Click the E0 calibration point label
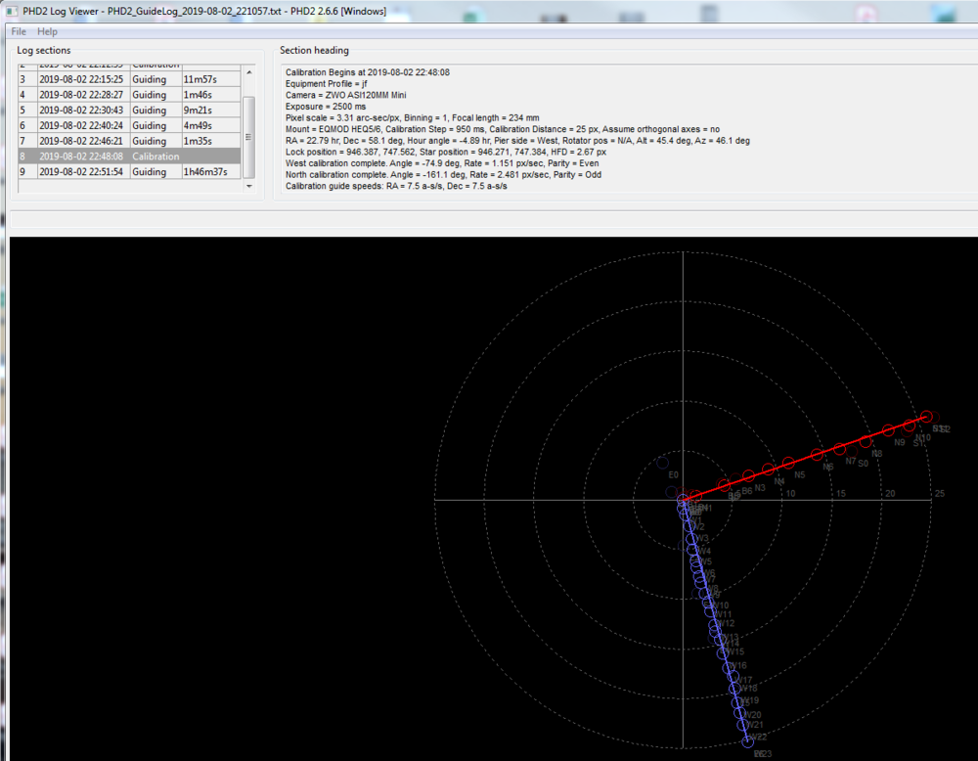Image resolution: width=978 pixels, height=761 pixels. tap(673, 474)
